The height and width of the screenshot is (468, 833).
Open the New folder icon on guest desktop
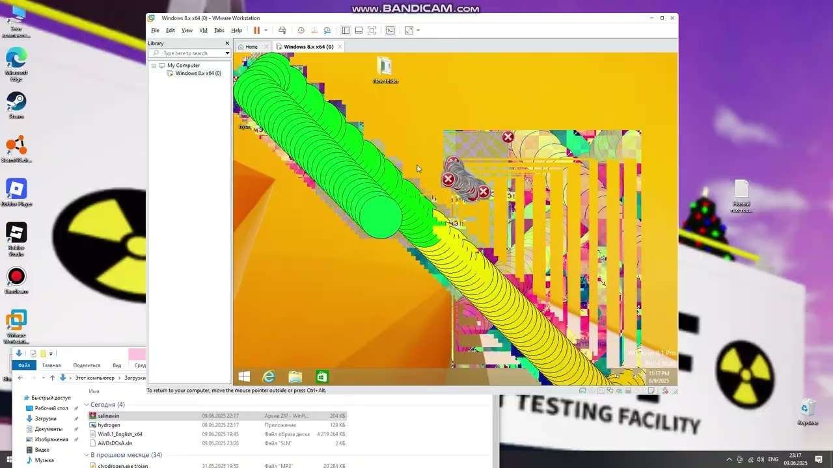[385, 70]
